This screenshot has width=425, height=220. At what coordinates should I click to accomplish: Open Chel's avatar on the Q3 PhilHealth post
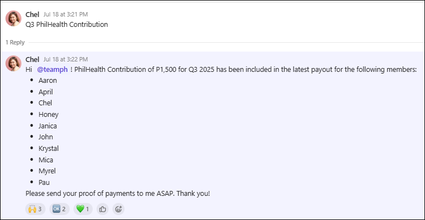[14, 19]
